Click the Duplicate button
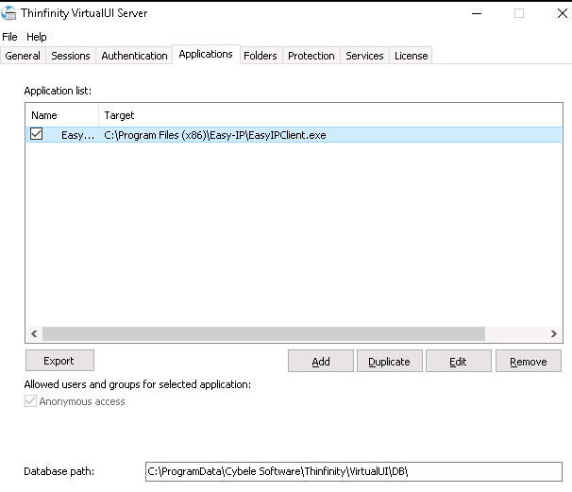The width and height of the screenshot is (572, 492). pos(390,362)
